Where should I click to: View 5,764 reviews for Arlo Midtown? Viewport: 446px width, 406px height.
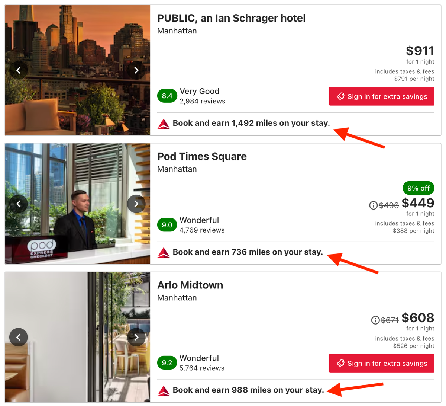(x=202, y=368)
